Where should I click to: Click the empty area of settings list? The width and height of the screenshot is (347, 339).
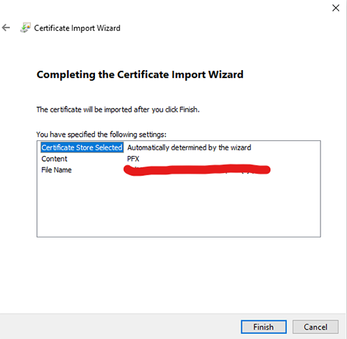178,206
